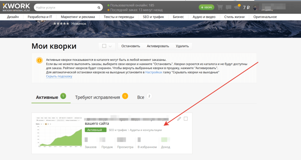
Task: Click the Найти услуги search field
Action: (x=65, y=7)
